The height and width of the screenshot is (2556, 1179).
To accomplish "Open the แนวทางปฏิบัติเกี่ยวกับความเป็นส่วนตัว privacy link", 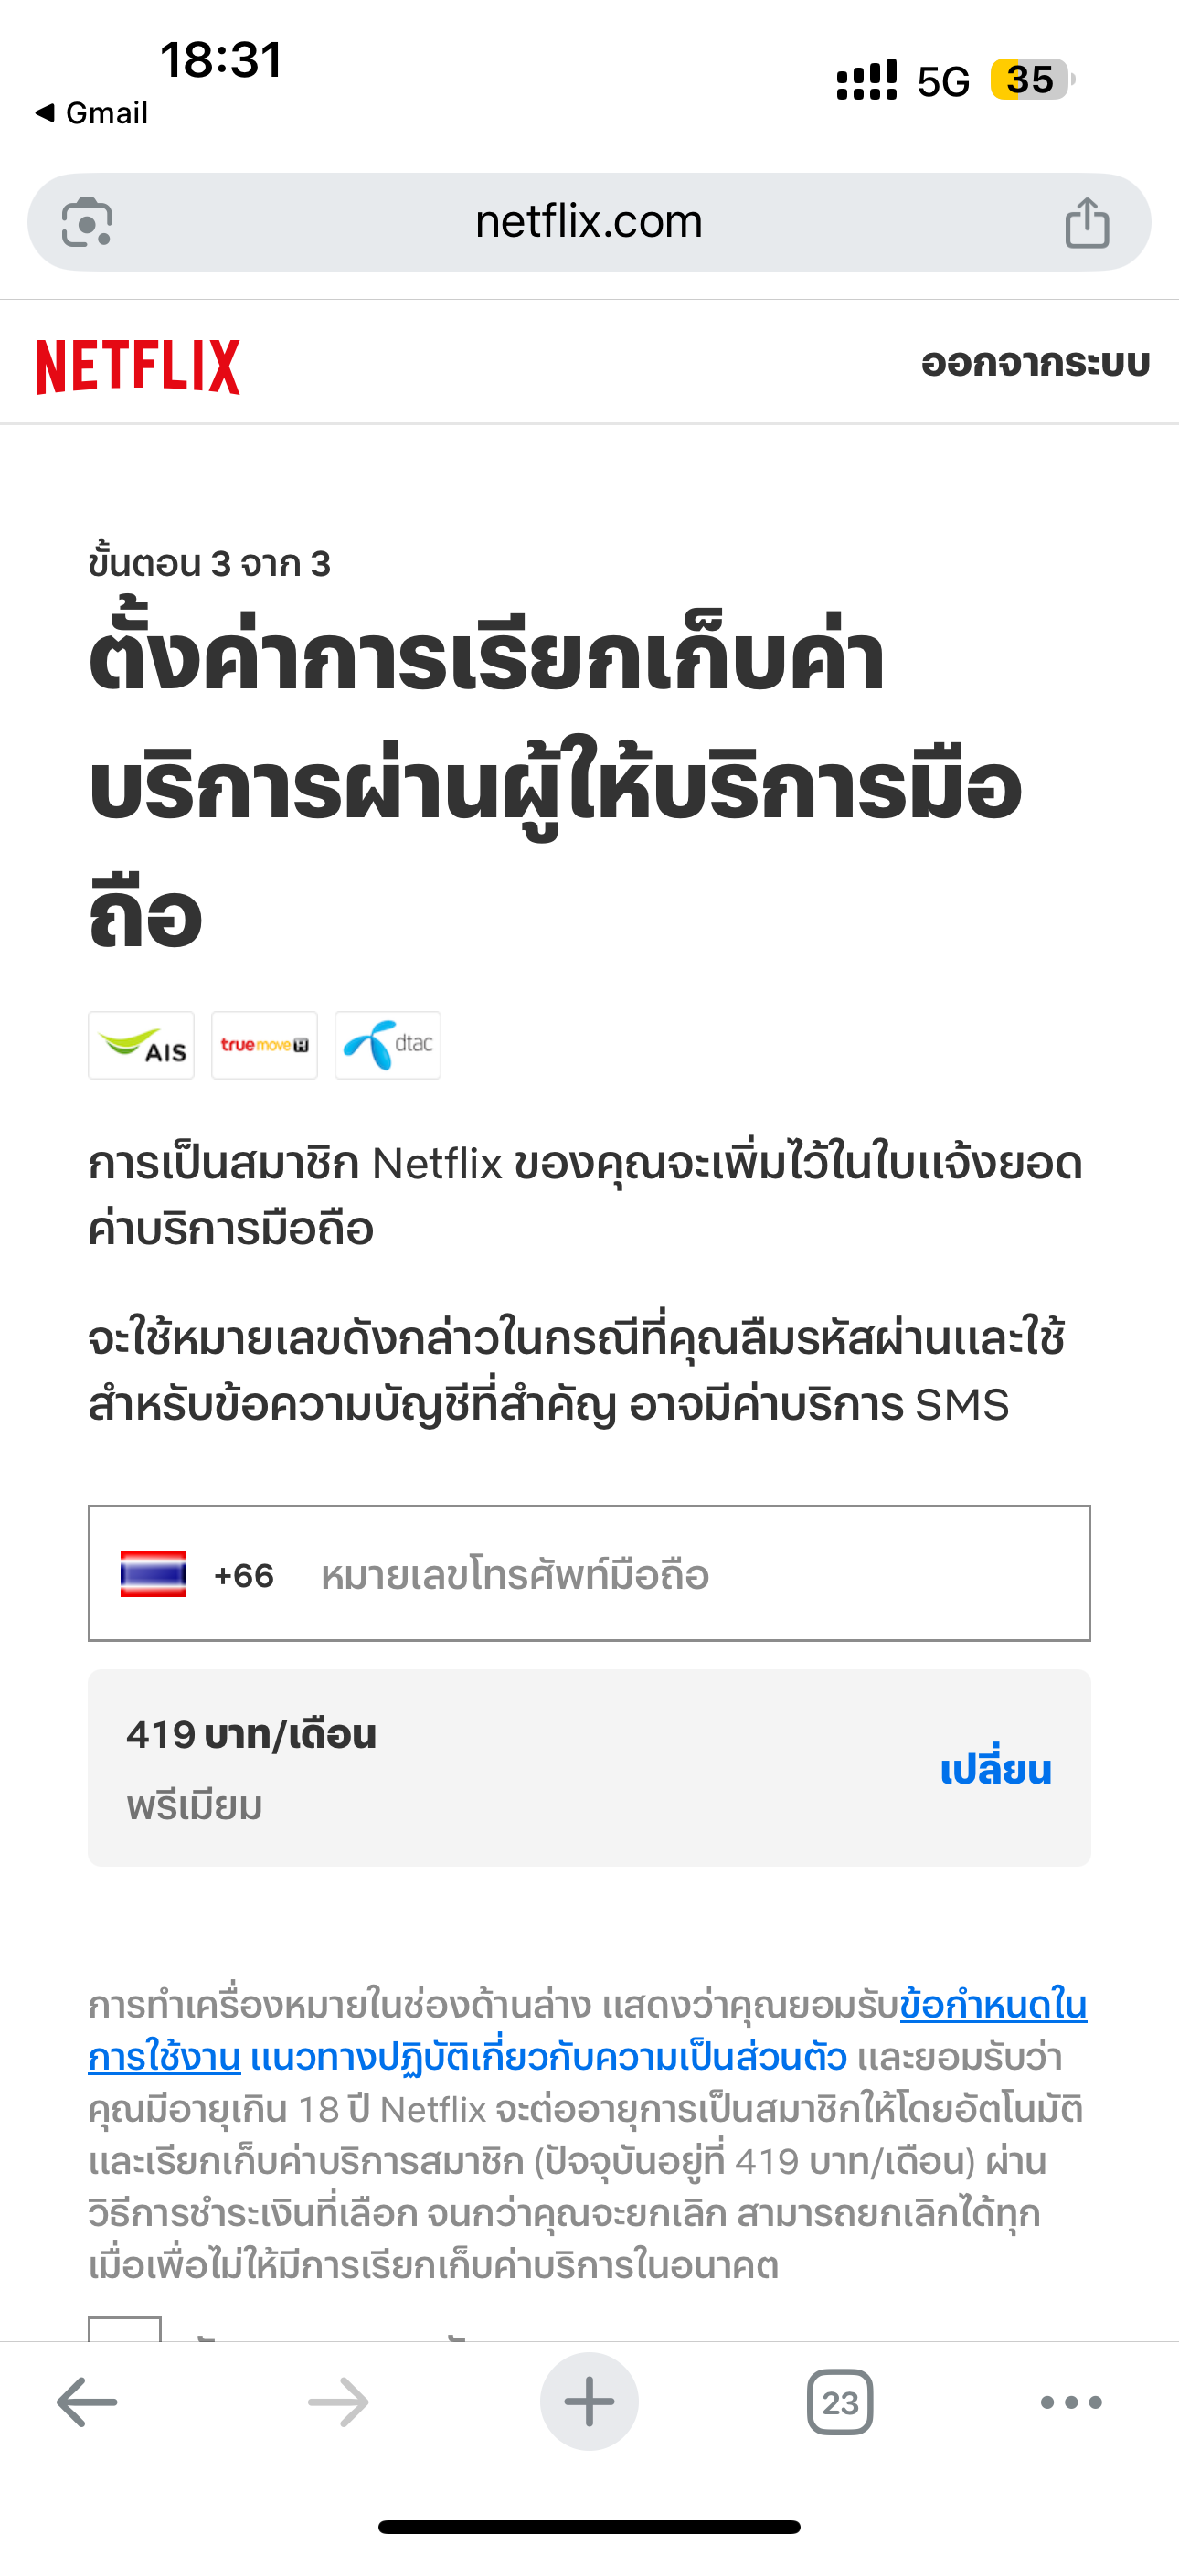I will [548, 2057].
